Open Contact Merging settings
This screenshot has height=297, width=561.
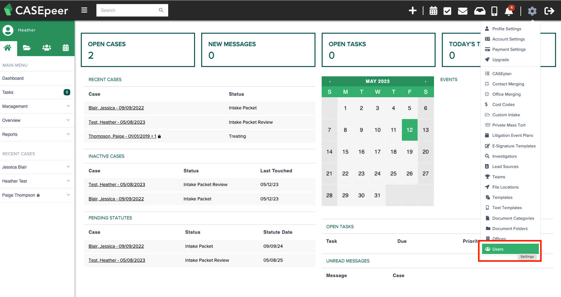point(510,84)
